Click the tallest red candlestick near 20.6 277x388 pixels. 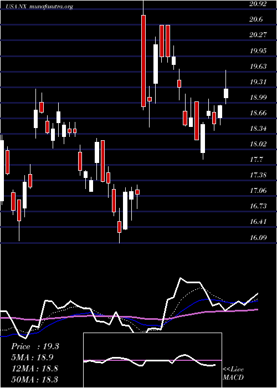143,61
